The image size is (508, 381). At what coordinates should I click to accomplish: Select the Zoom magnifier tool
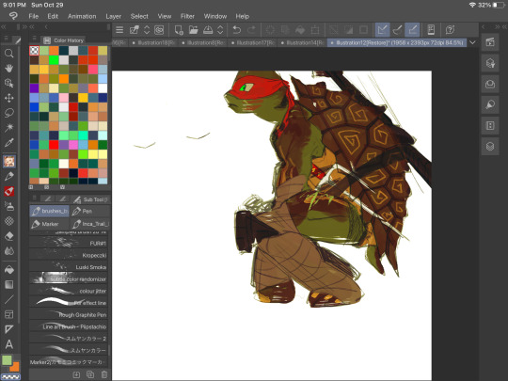click(9, 53)
